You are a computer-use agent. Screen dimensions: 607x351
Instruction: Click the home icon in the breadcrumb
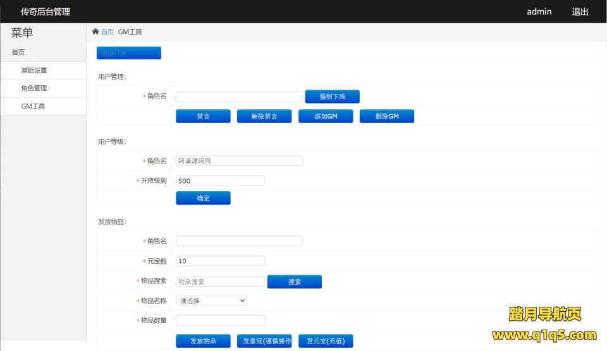click(x=95, y=32)
